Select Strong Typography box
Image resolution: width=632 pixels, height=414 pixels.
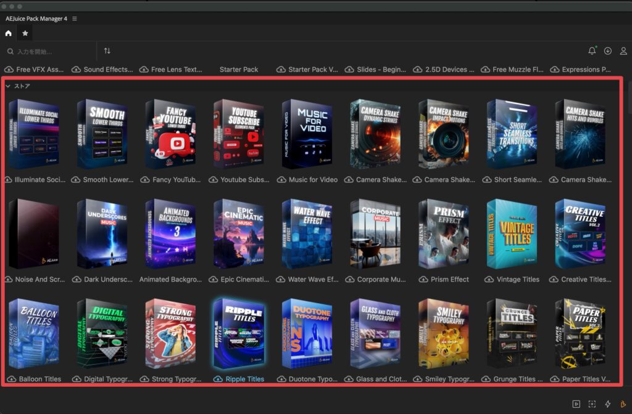tap(170, 333)
